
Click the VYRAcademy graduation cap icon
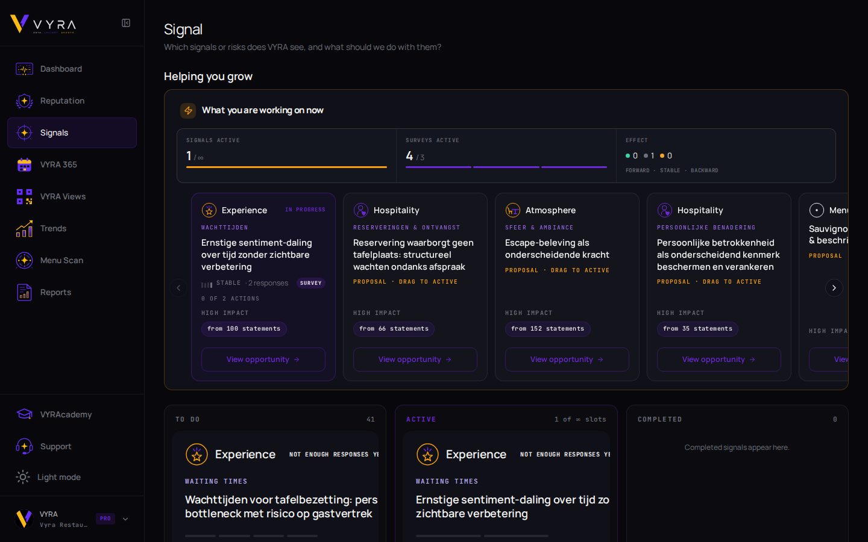point(24,414)
